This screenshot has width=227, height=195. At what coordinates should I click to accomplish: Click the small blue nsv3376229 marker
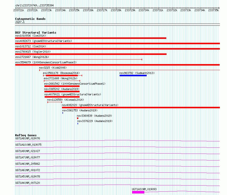pos(78,124)
